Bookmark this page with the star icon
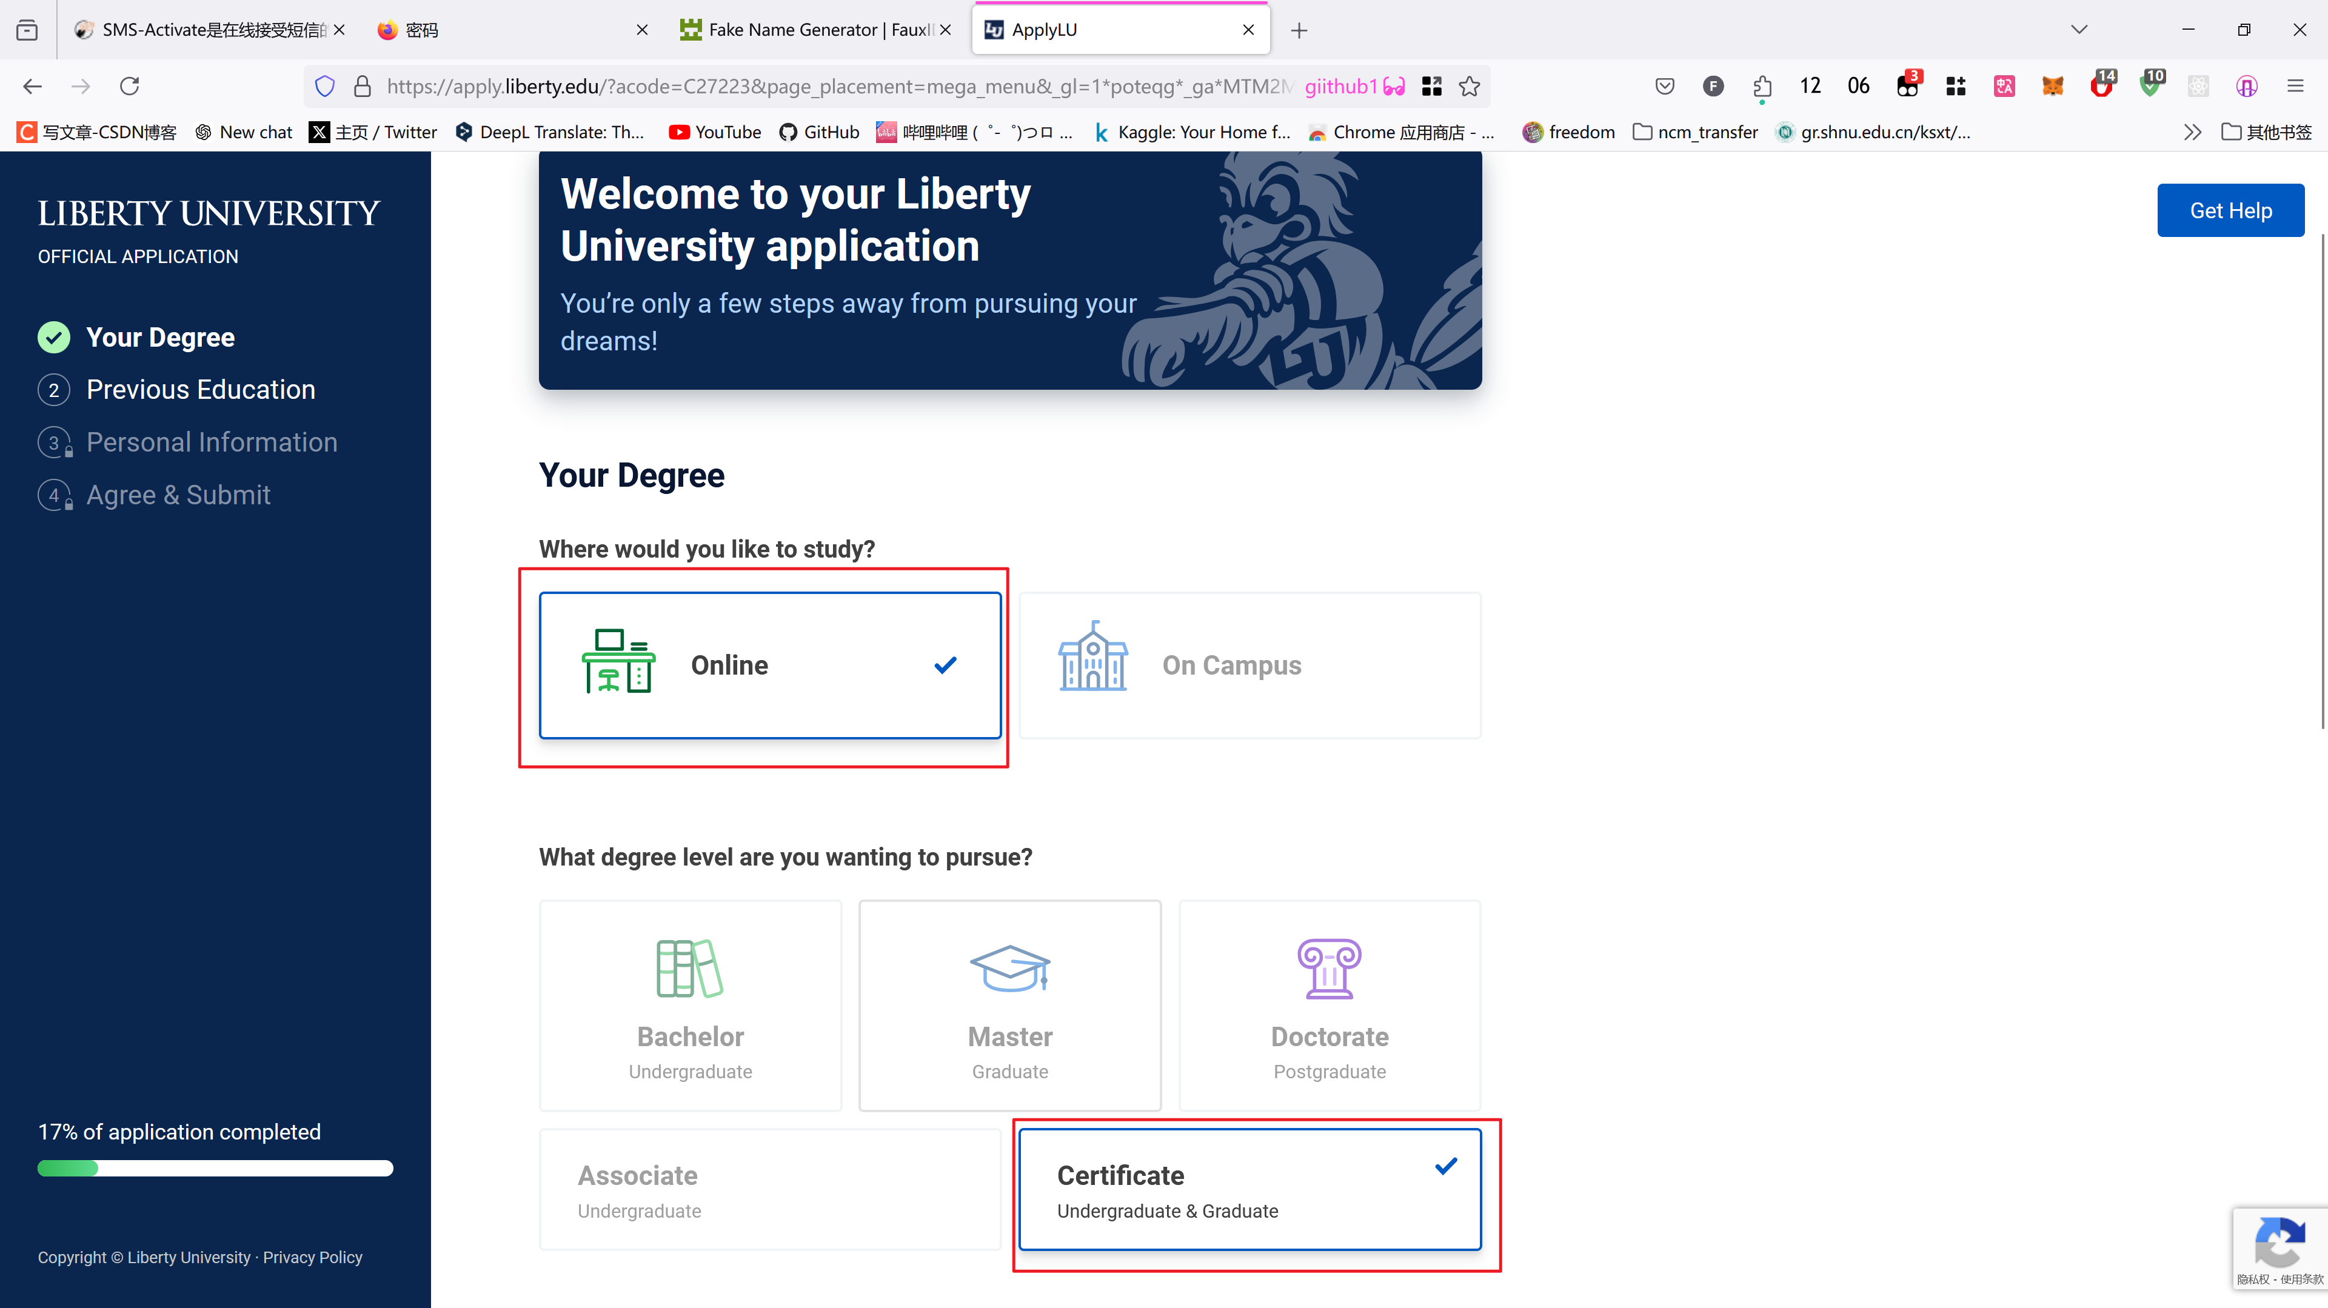This screenshot has height=1308, width=2328. (1470, 86)
